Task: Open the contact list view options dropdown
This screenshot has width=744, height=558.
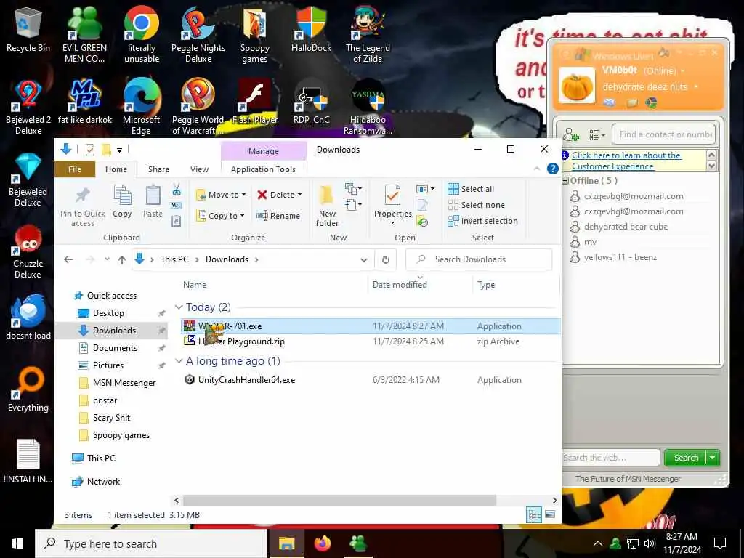Action: [597, 135]
